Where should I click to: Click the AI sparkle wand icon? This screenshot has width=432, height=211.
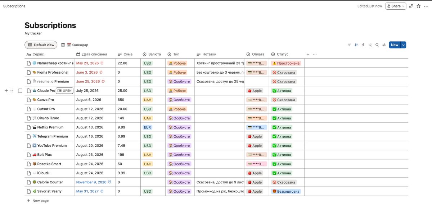(x=370, y=45)
